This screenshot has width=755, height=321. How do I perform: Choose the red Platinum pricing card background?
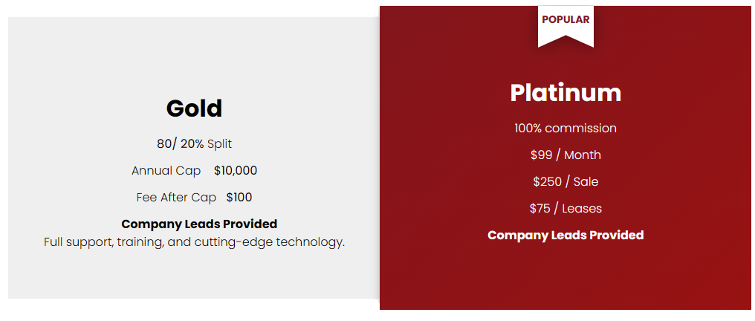coord(669,275)
